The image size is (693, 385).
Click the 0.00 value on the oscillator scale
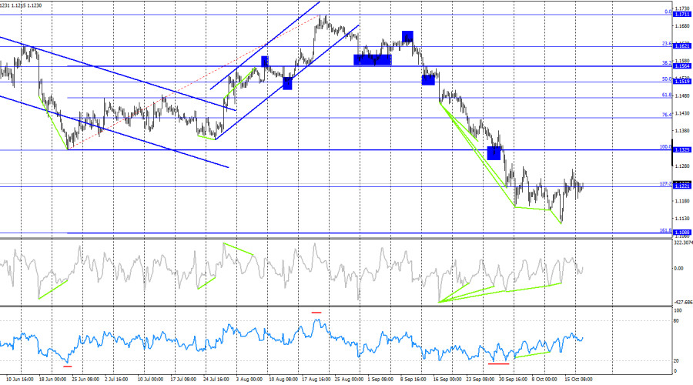678,268
